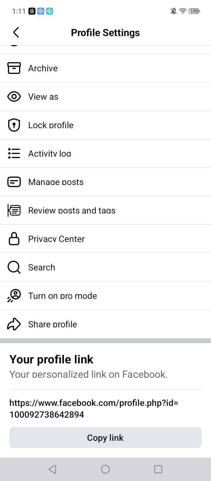The height and width of the screenshot is (481, 211).
Task: Open the Archive box icon
Action: 14,68
